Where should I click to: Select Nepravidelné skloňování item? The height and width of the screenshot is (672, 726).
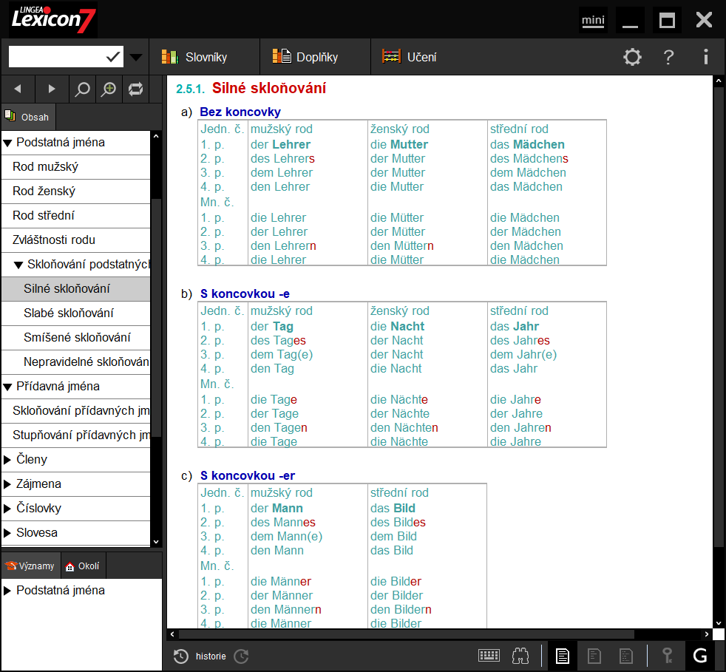click(76, 362)
